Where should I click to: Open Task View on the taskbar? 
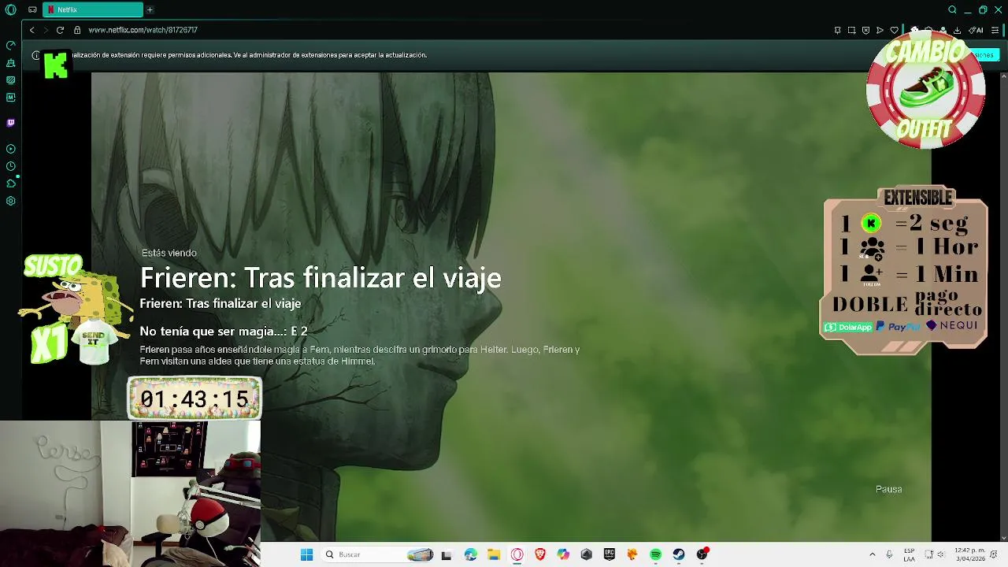point(447,554)
